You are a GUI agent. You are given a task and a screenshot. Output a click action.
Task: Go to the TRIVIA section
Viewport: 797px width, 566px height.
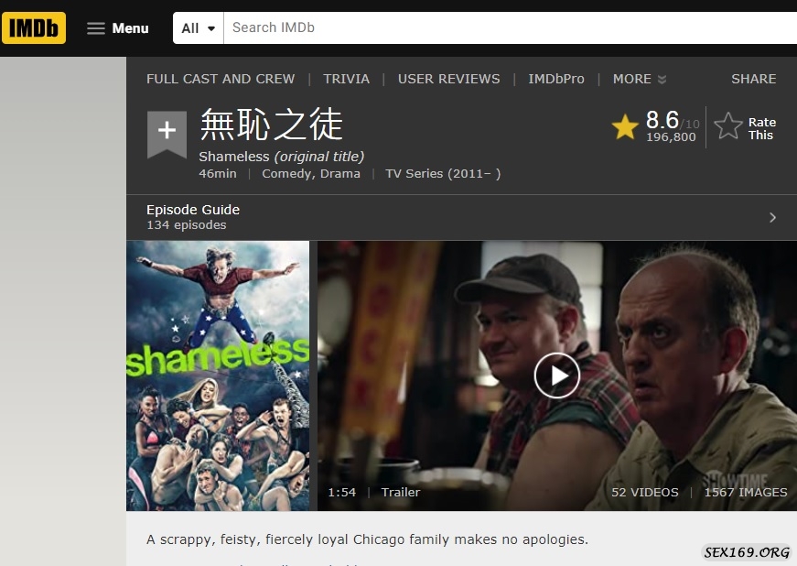346,79
